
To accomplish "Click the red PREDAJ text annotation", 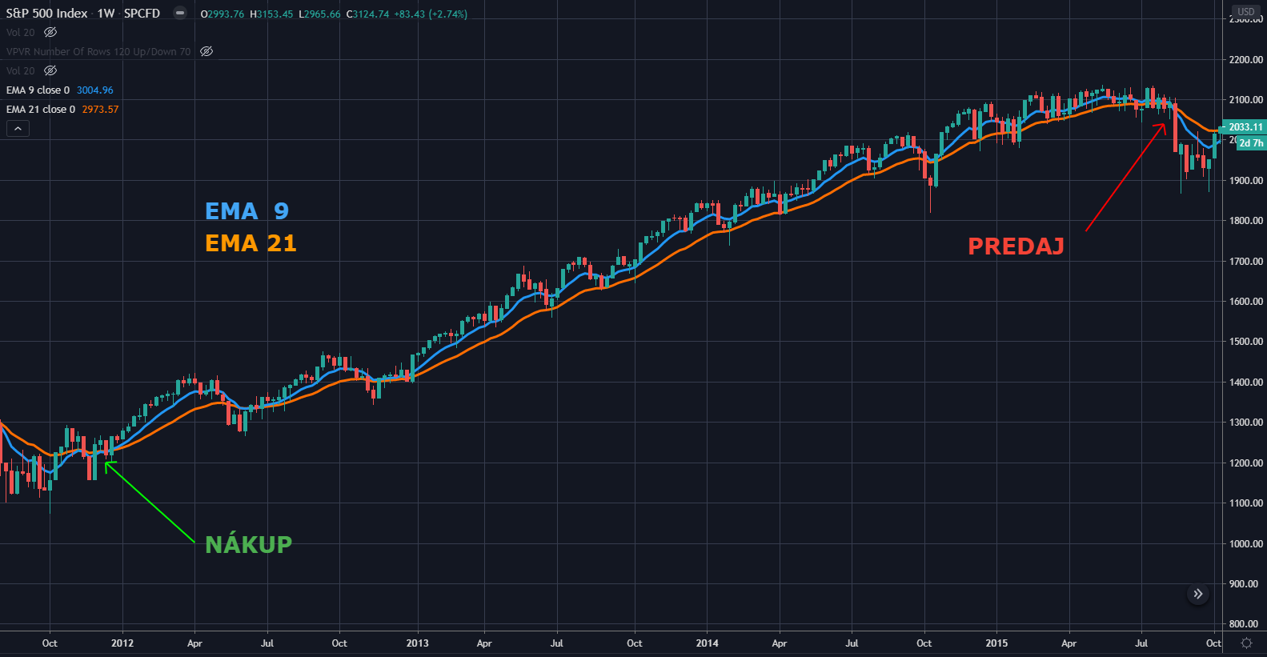I will tap(1016, 246).
